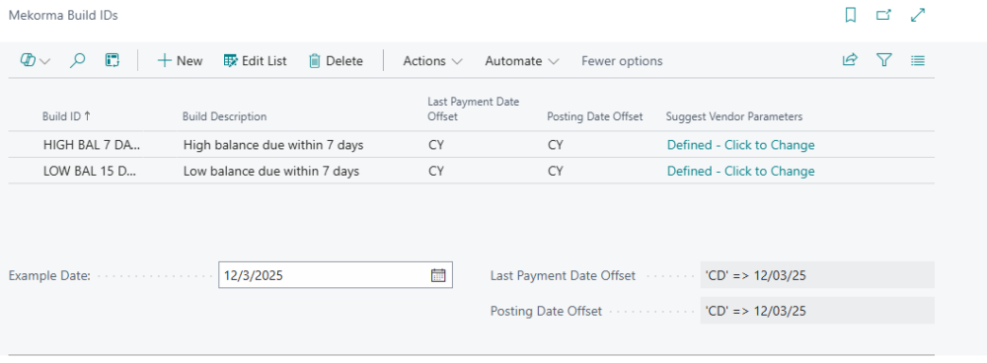Viewport: 987px width, 363px height.
Task: Click the 'High balance due within 7 days' description
Action: pyautogui.click(x=273, y=145)
